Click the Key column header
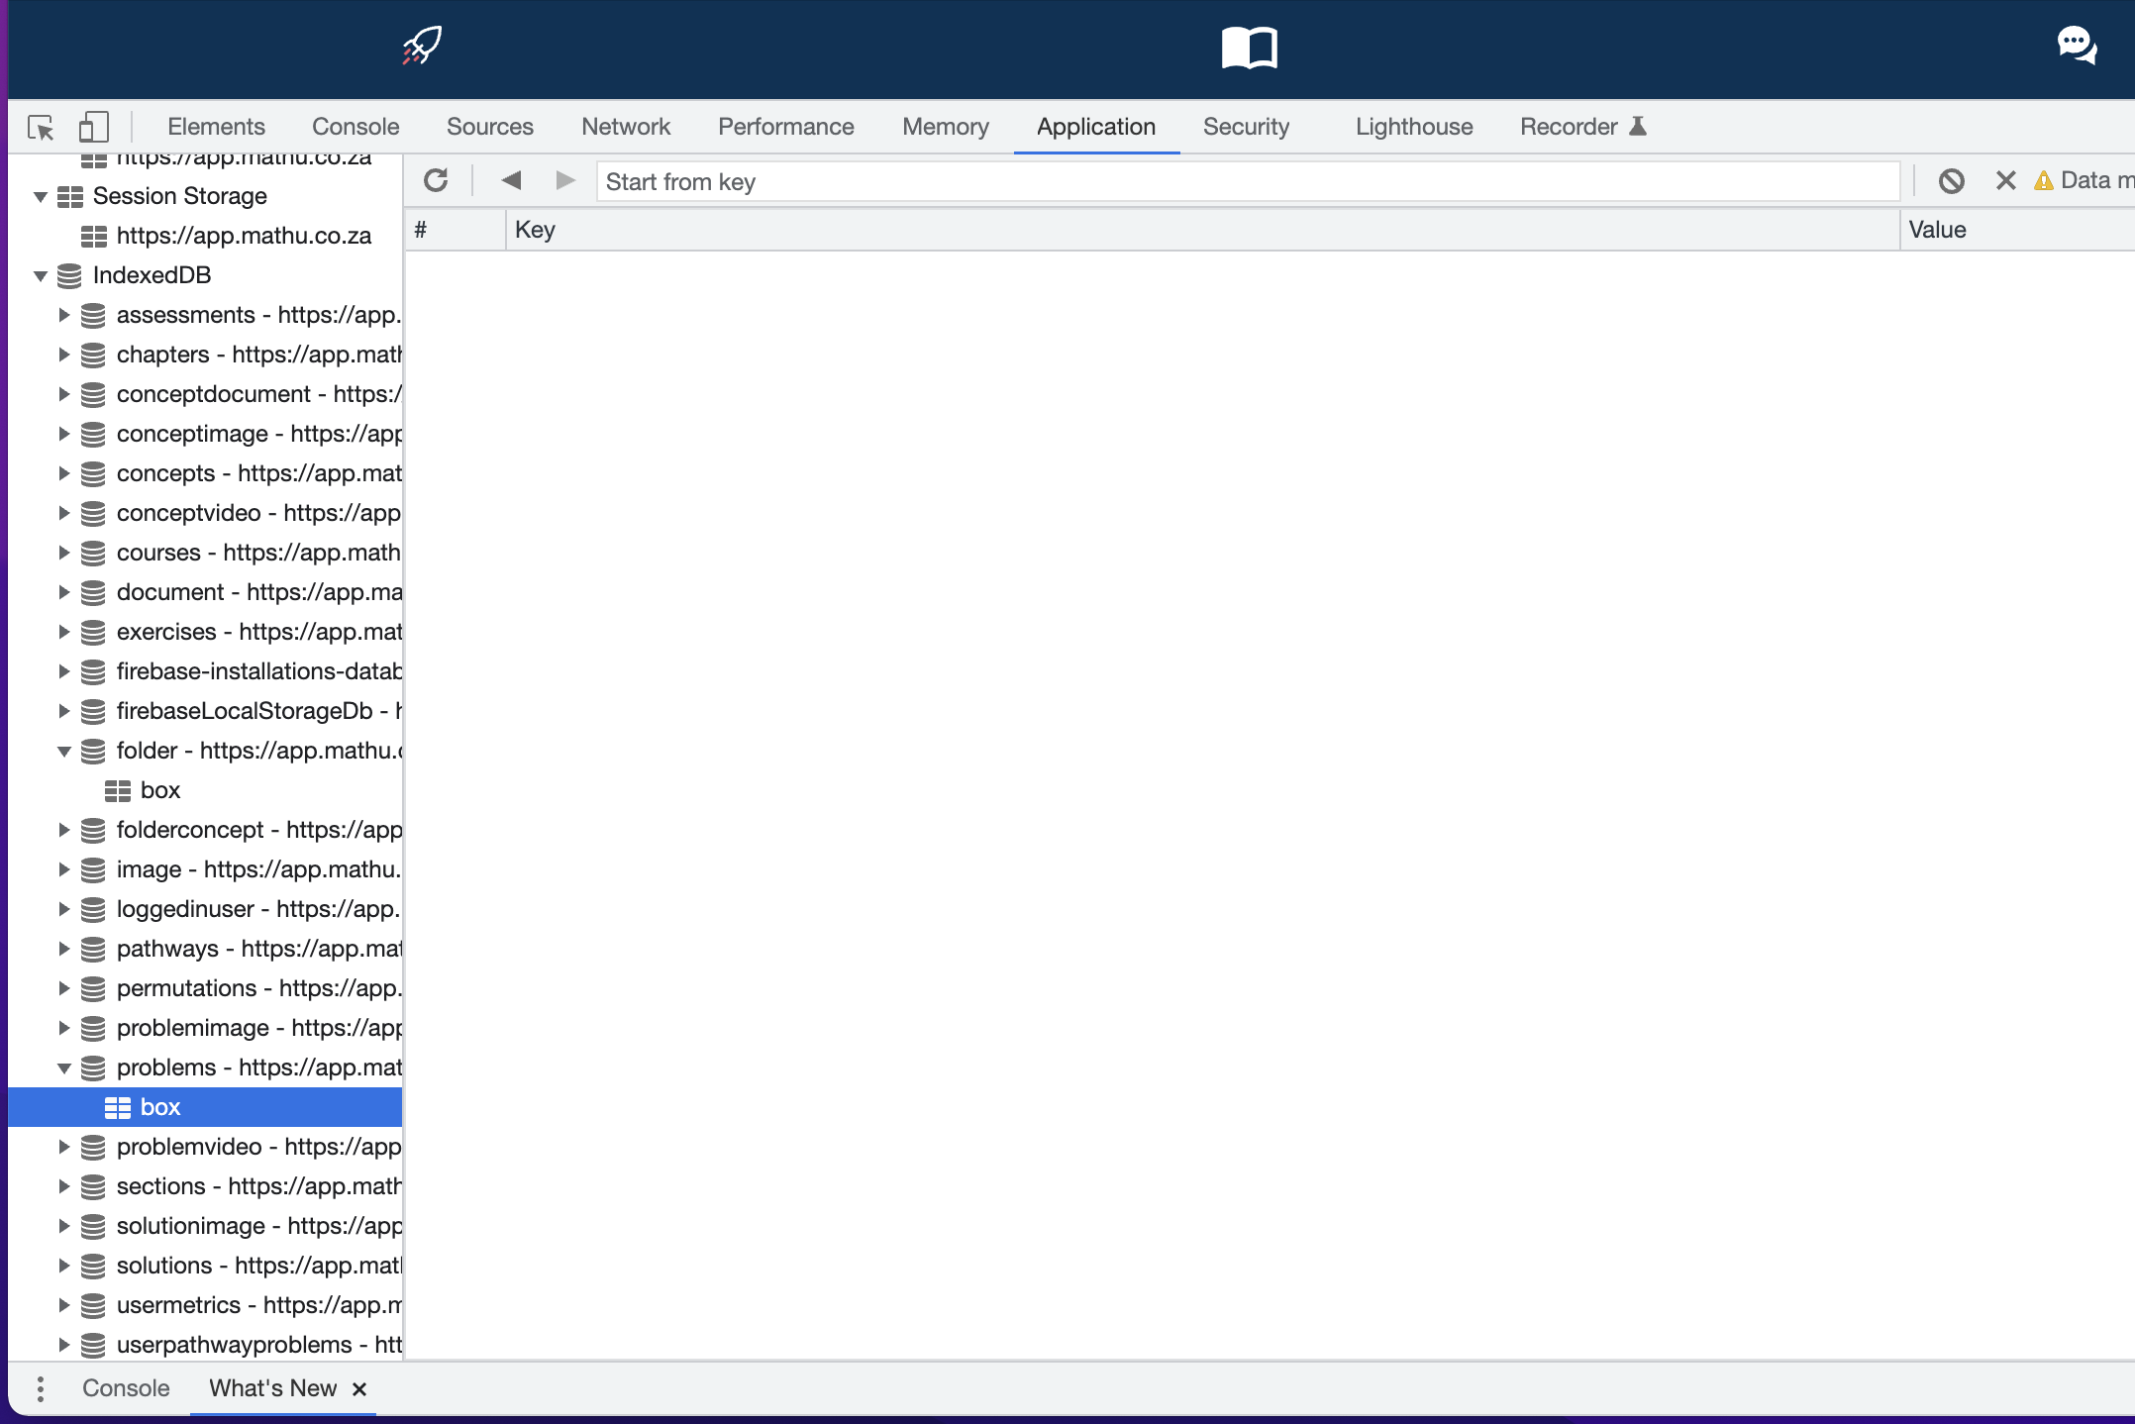This screenshot has width=2135, height=1424. (x=1202, y=230)
